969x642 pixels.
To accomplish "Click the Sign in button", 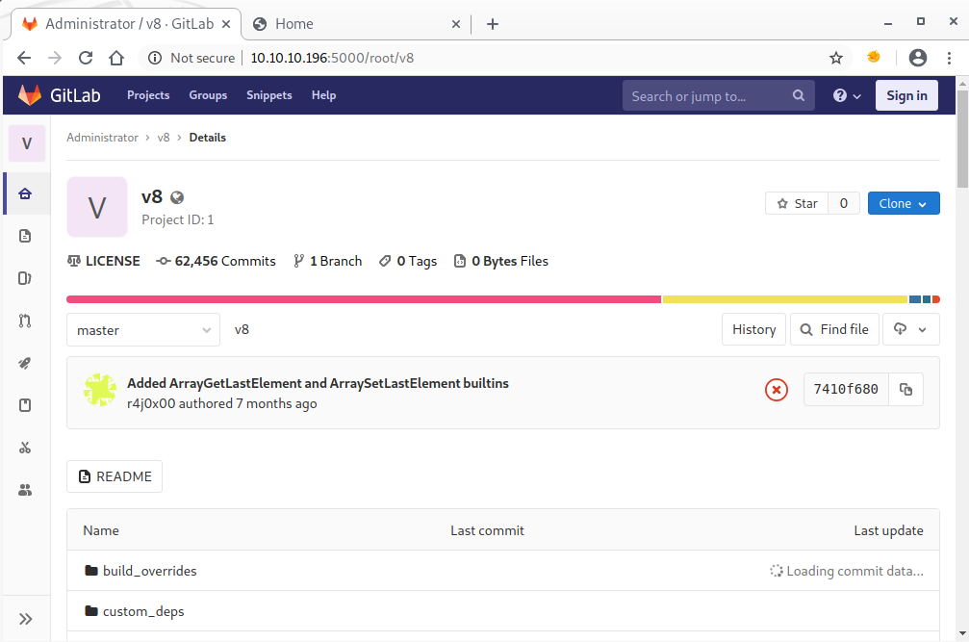I will click(x=906, y=95).
